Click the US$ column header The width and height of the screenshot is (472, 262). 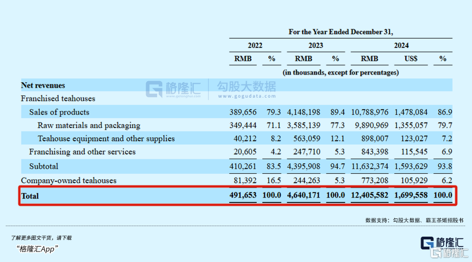pos(411,58)
